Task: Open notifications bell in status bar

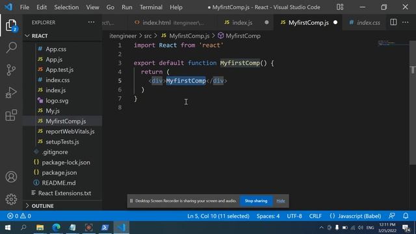Action: 406,216
